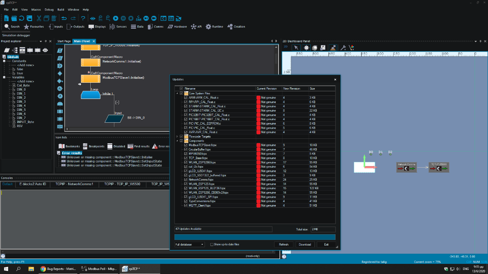Image resolution: width=488 pixels, height=274 pixels.
Task: Click the Search magnifier in component toolbar
Action: click(12, 26)
